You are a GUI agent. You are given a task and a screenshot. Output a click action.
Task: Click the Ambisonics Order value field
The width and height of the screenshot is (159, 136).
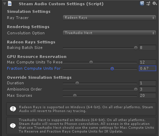tap(148, 89)
